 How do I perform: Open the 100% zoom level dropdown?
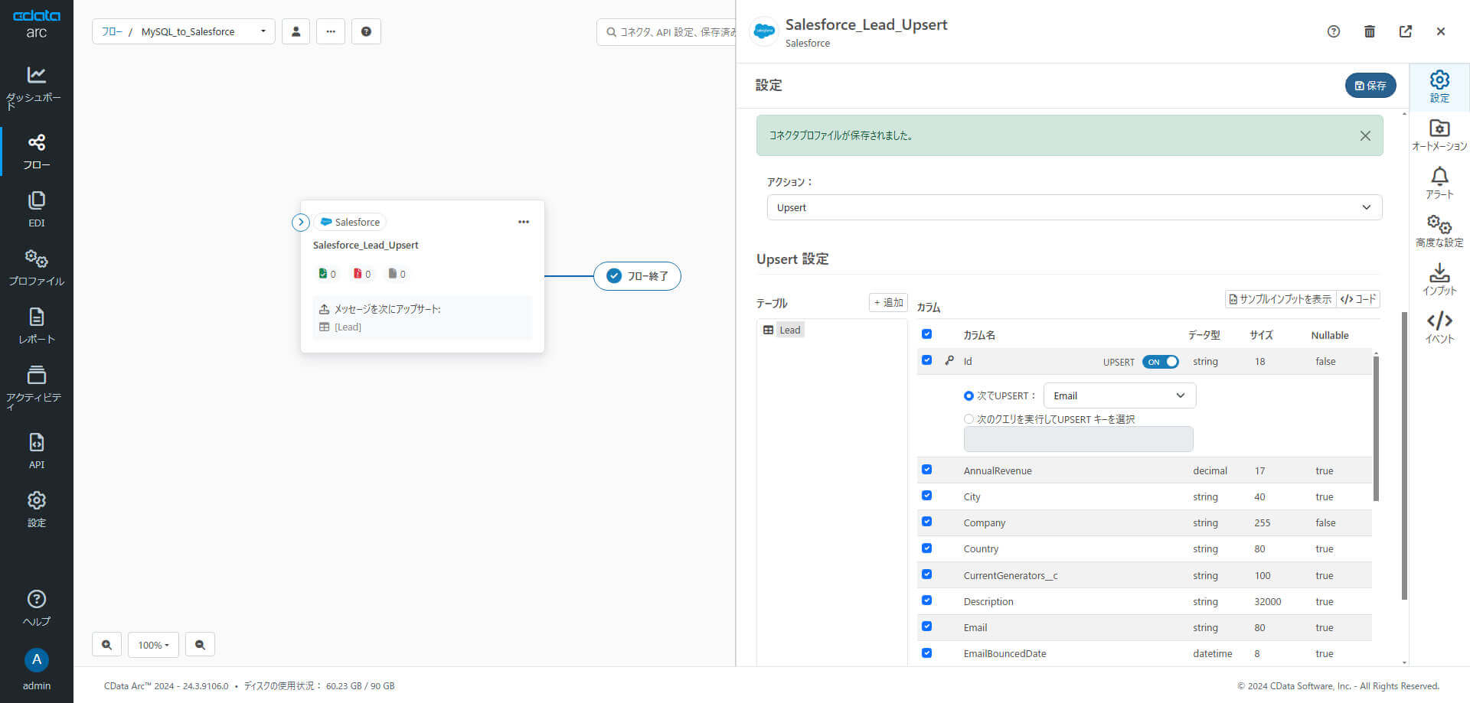(x=153, y=645)
